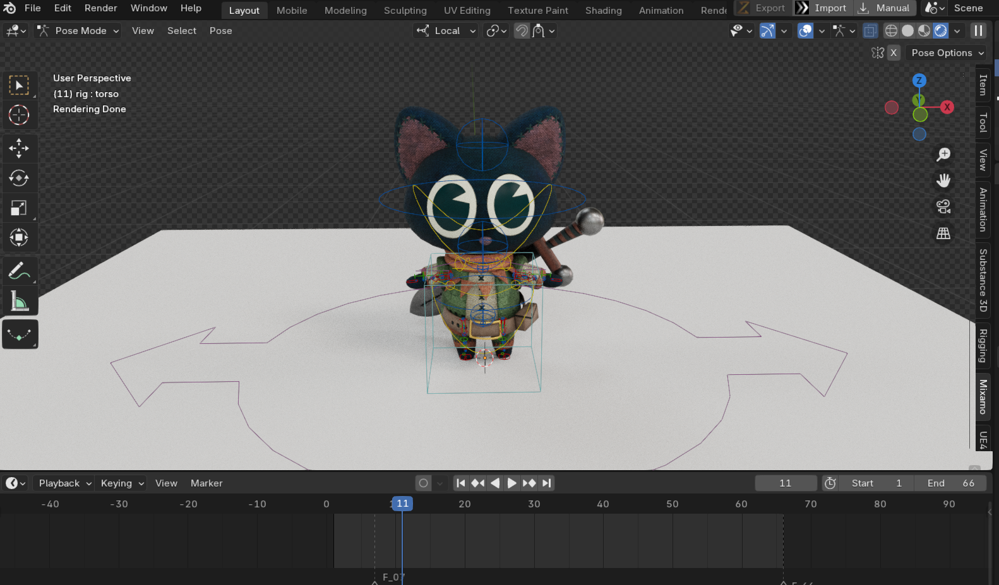Choose the Move tool
Screen dimensions: 999x585
[19, 148]
